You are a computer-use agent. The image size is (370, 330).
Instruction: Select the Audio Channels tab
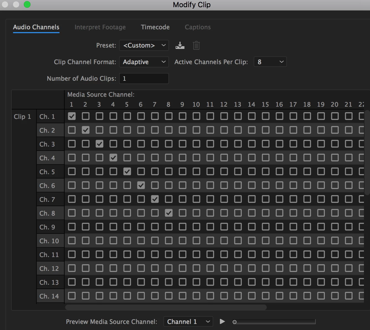click(x=36, y=27)
